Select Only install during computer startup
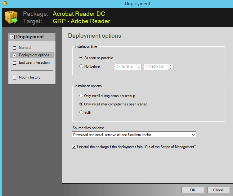Viewport: 233px width, 196px height. coord(81,96)
